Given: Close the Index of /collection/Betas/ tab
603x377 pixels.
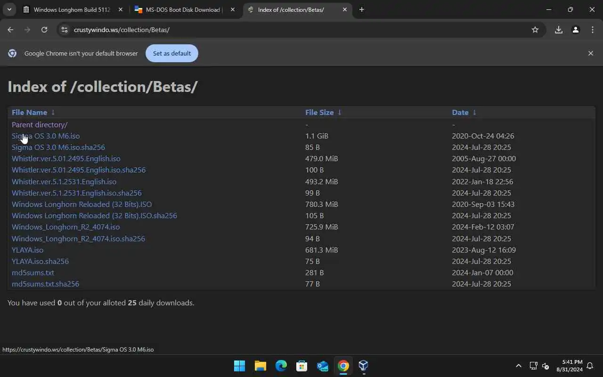Looking at the screenshot, I should pyautogui.click(x=345, y=9).
